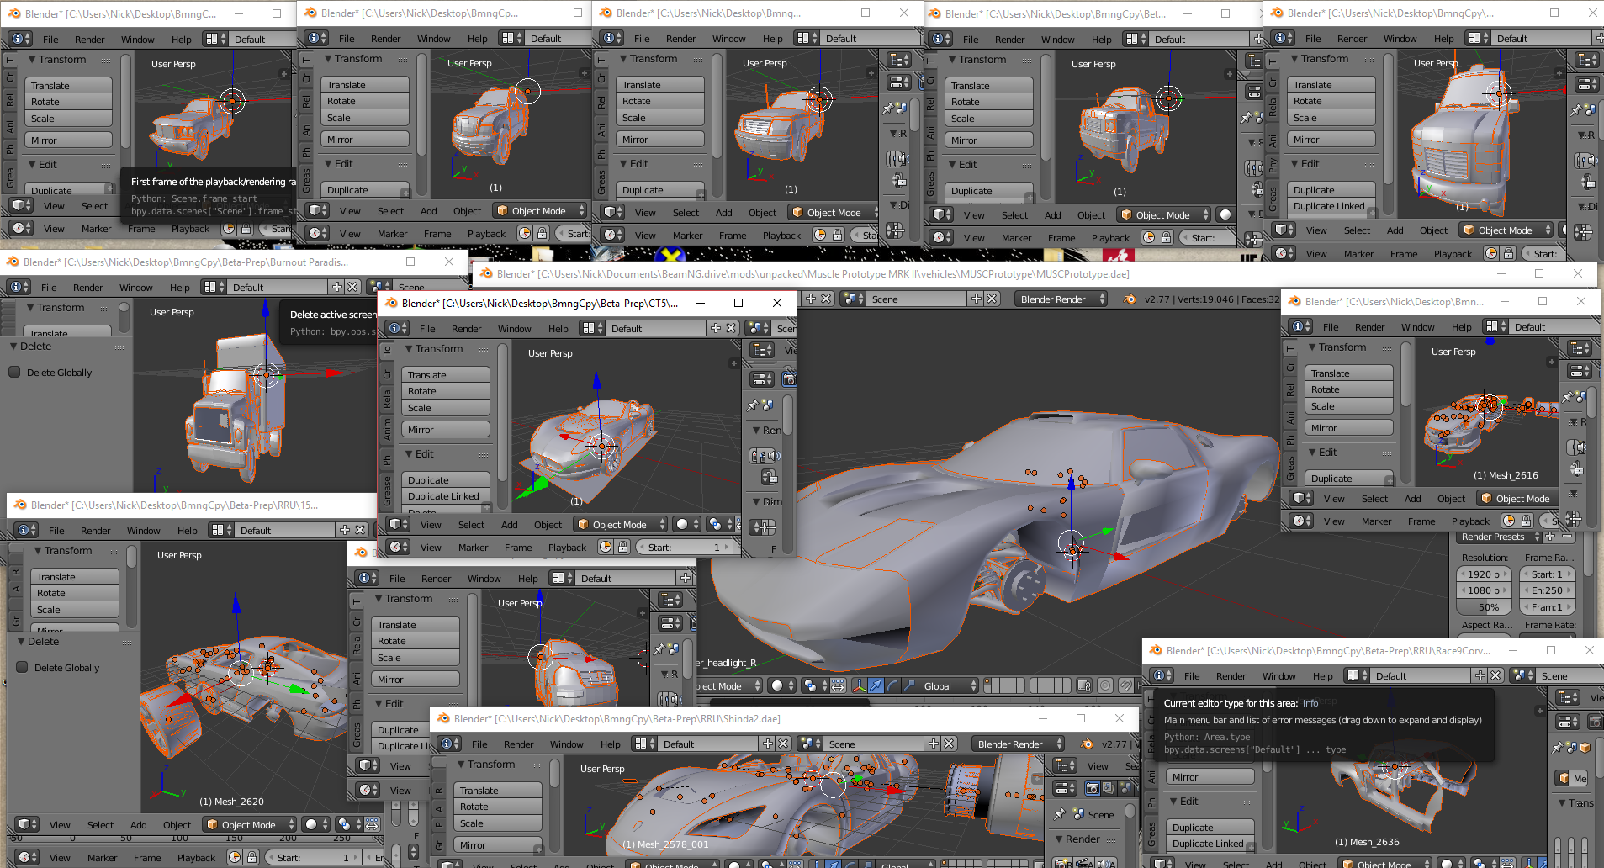Open Object Mode dropdown in Mesh_2620 window

(x=251, y=824)
